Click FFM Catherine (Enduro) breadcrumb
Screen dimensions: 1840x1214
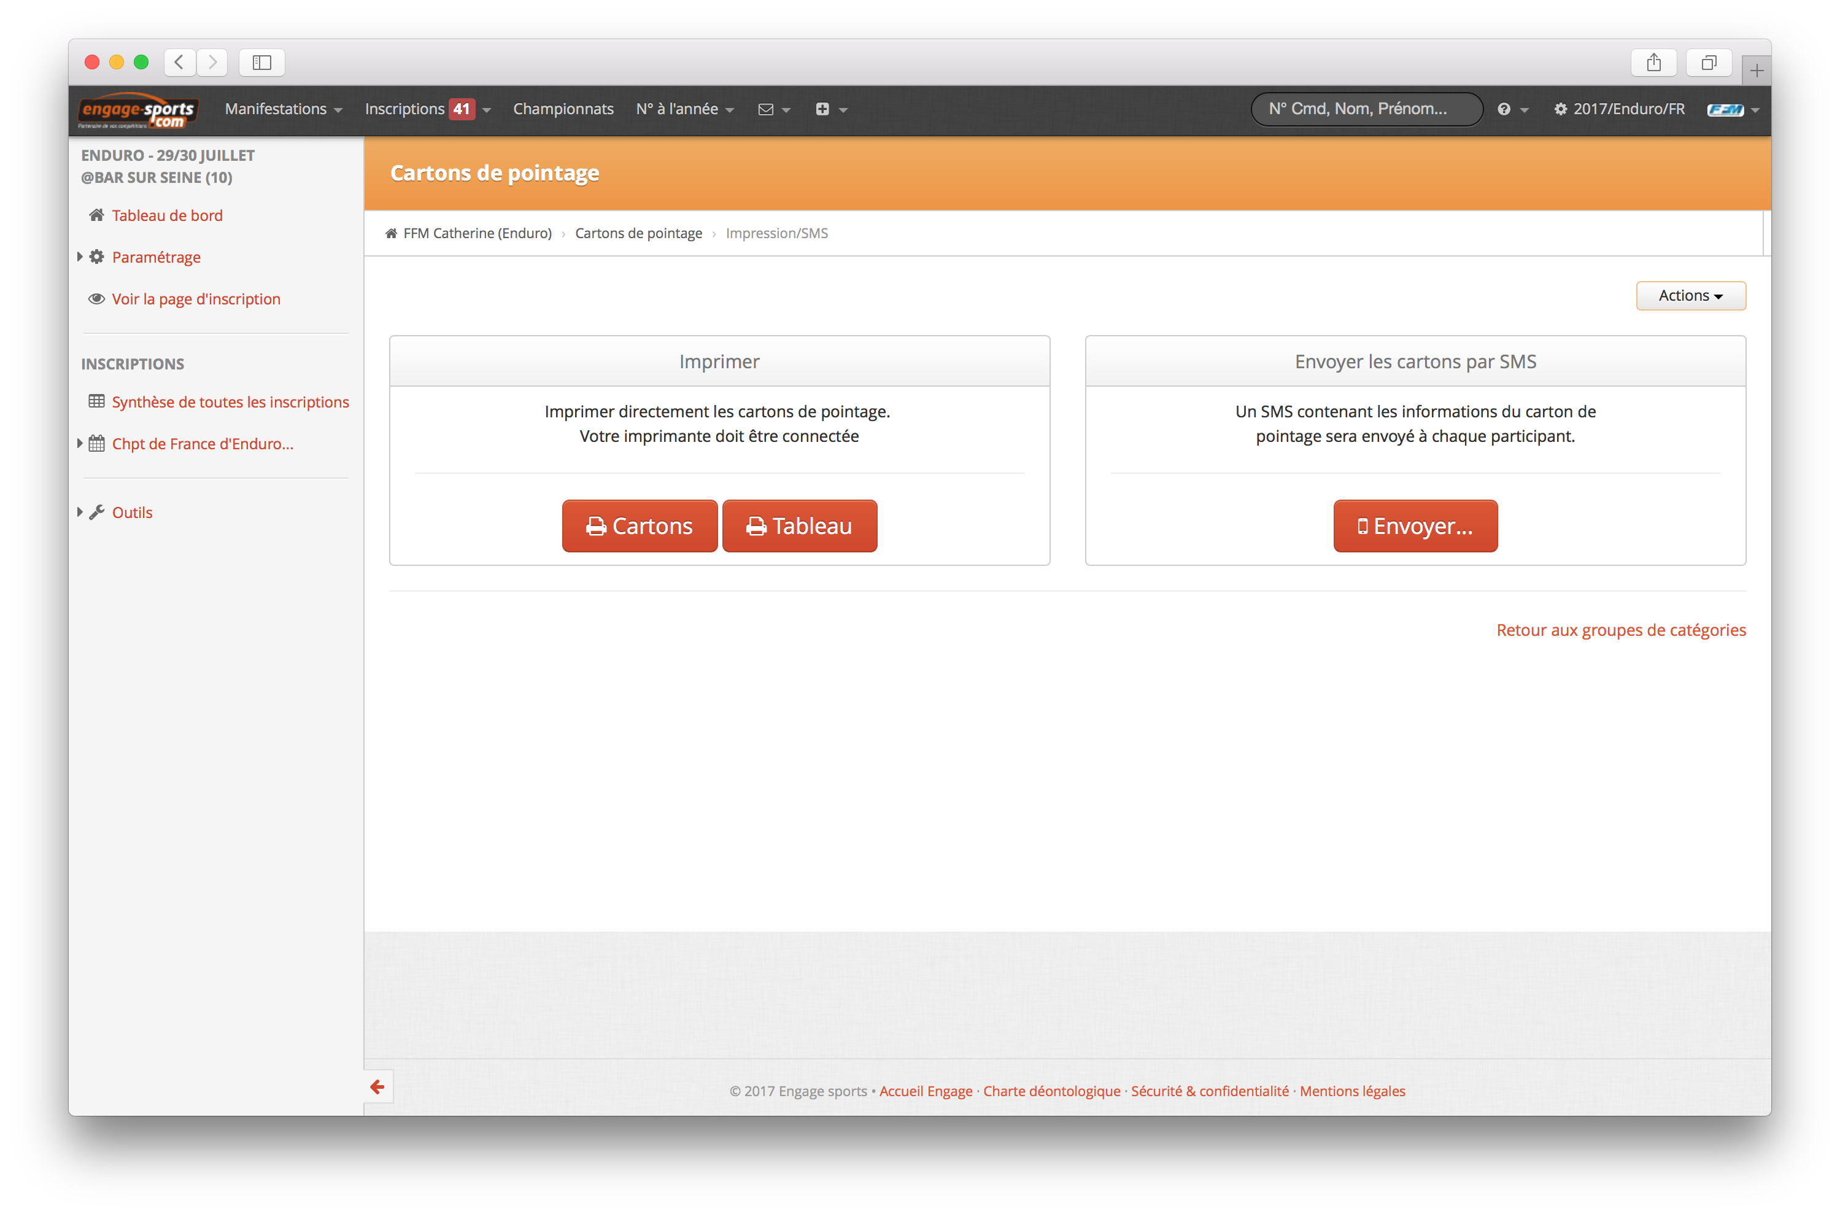(477, 233)
